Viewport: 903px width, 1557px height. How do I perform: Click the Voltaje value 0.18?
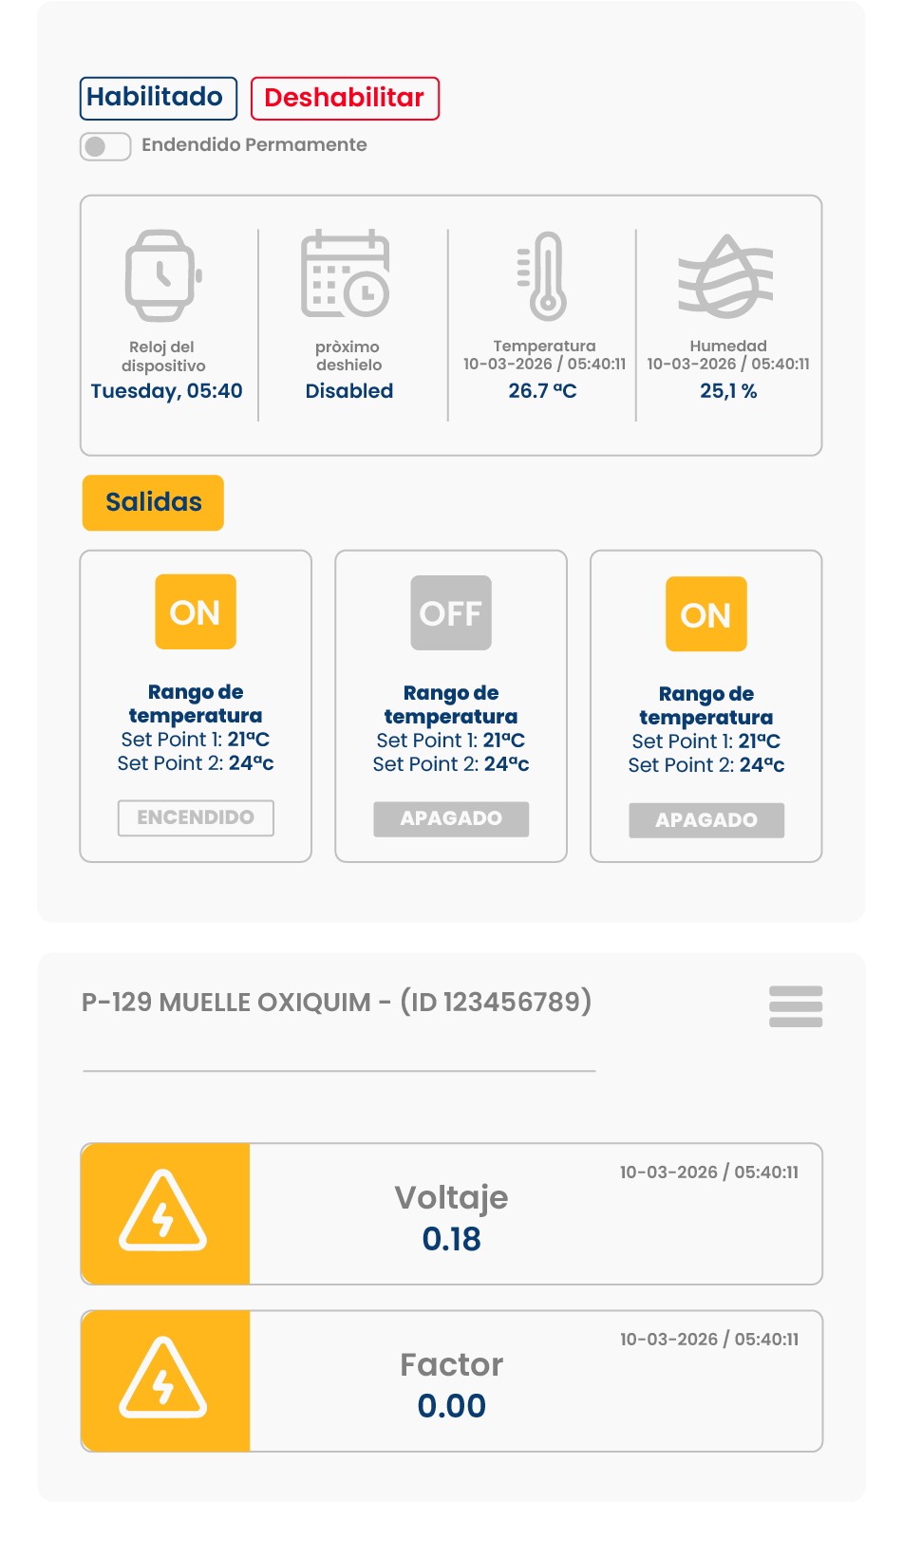pos(451,1239)
